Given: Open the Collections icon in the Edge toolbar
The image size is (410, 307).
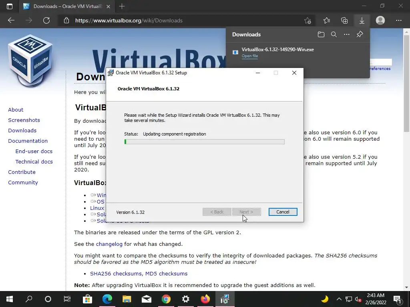Looking at the screenshot, I should pos(344,20).
